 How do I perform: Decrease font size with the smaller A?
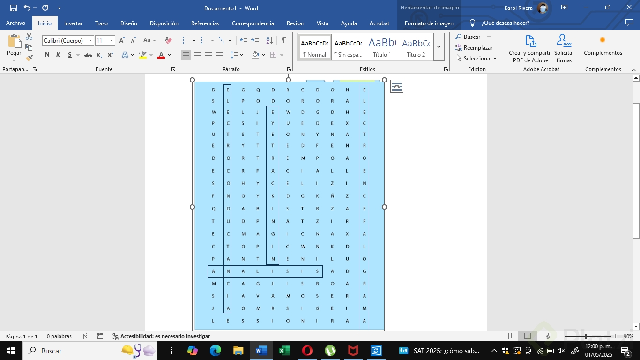(133, 41)
